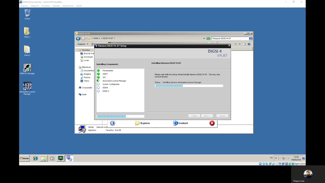This screenshot has width=325, height=183.
Task: Click the System Configurator component row
Action: tap(108, 84)
